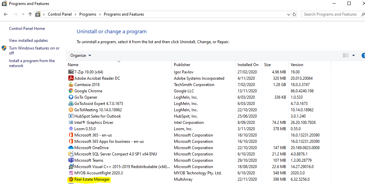Click install date 22/11/2020
The image size is (365, 184).
click(247, 179)
